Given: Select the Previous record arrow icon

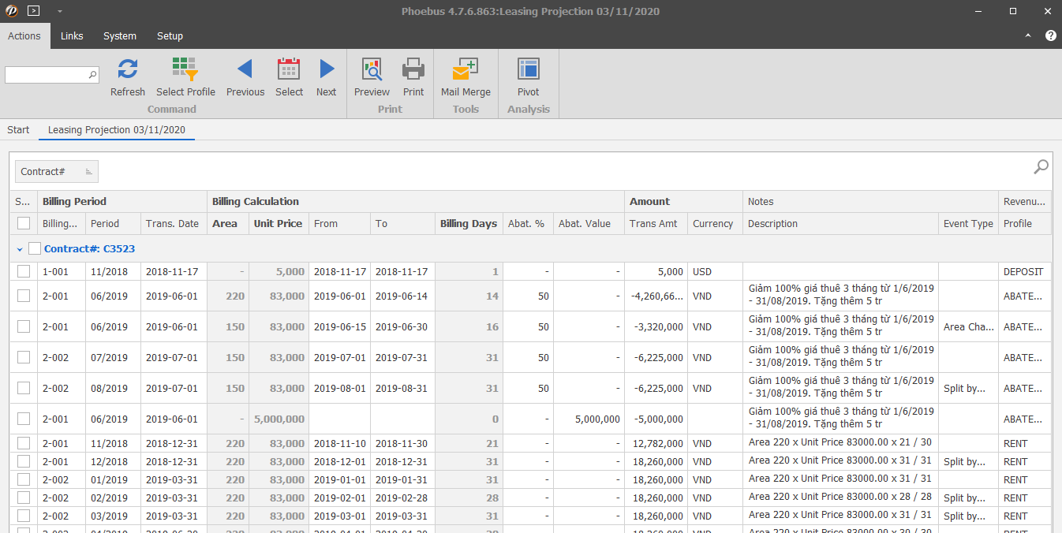Looking at the screenshot, I should (245, 69).
